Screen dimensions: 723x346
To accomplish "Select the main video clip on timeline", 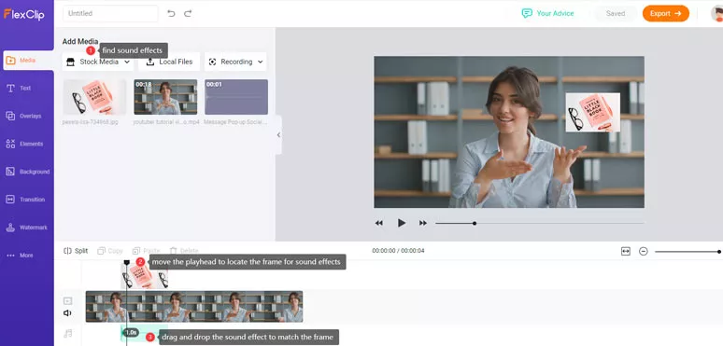I will (x=194, y=307).
